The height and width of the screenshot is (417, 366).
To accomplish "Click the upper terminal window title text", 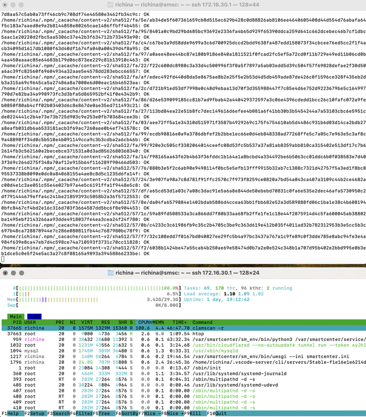I will pos(187,5).
